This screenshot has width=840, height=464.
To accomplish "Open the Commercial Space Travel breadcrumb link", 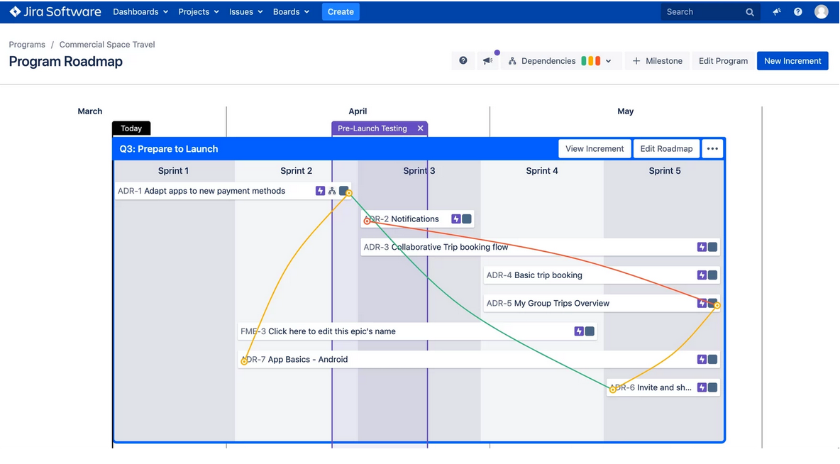I will coord(106,44).
